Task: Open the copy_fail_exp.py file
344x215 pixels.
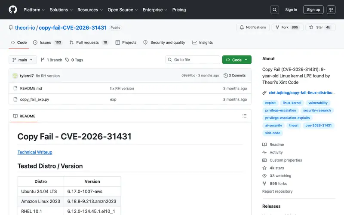Action: [x=35, y=99]
